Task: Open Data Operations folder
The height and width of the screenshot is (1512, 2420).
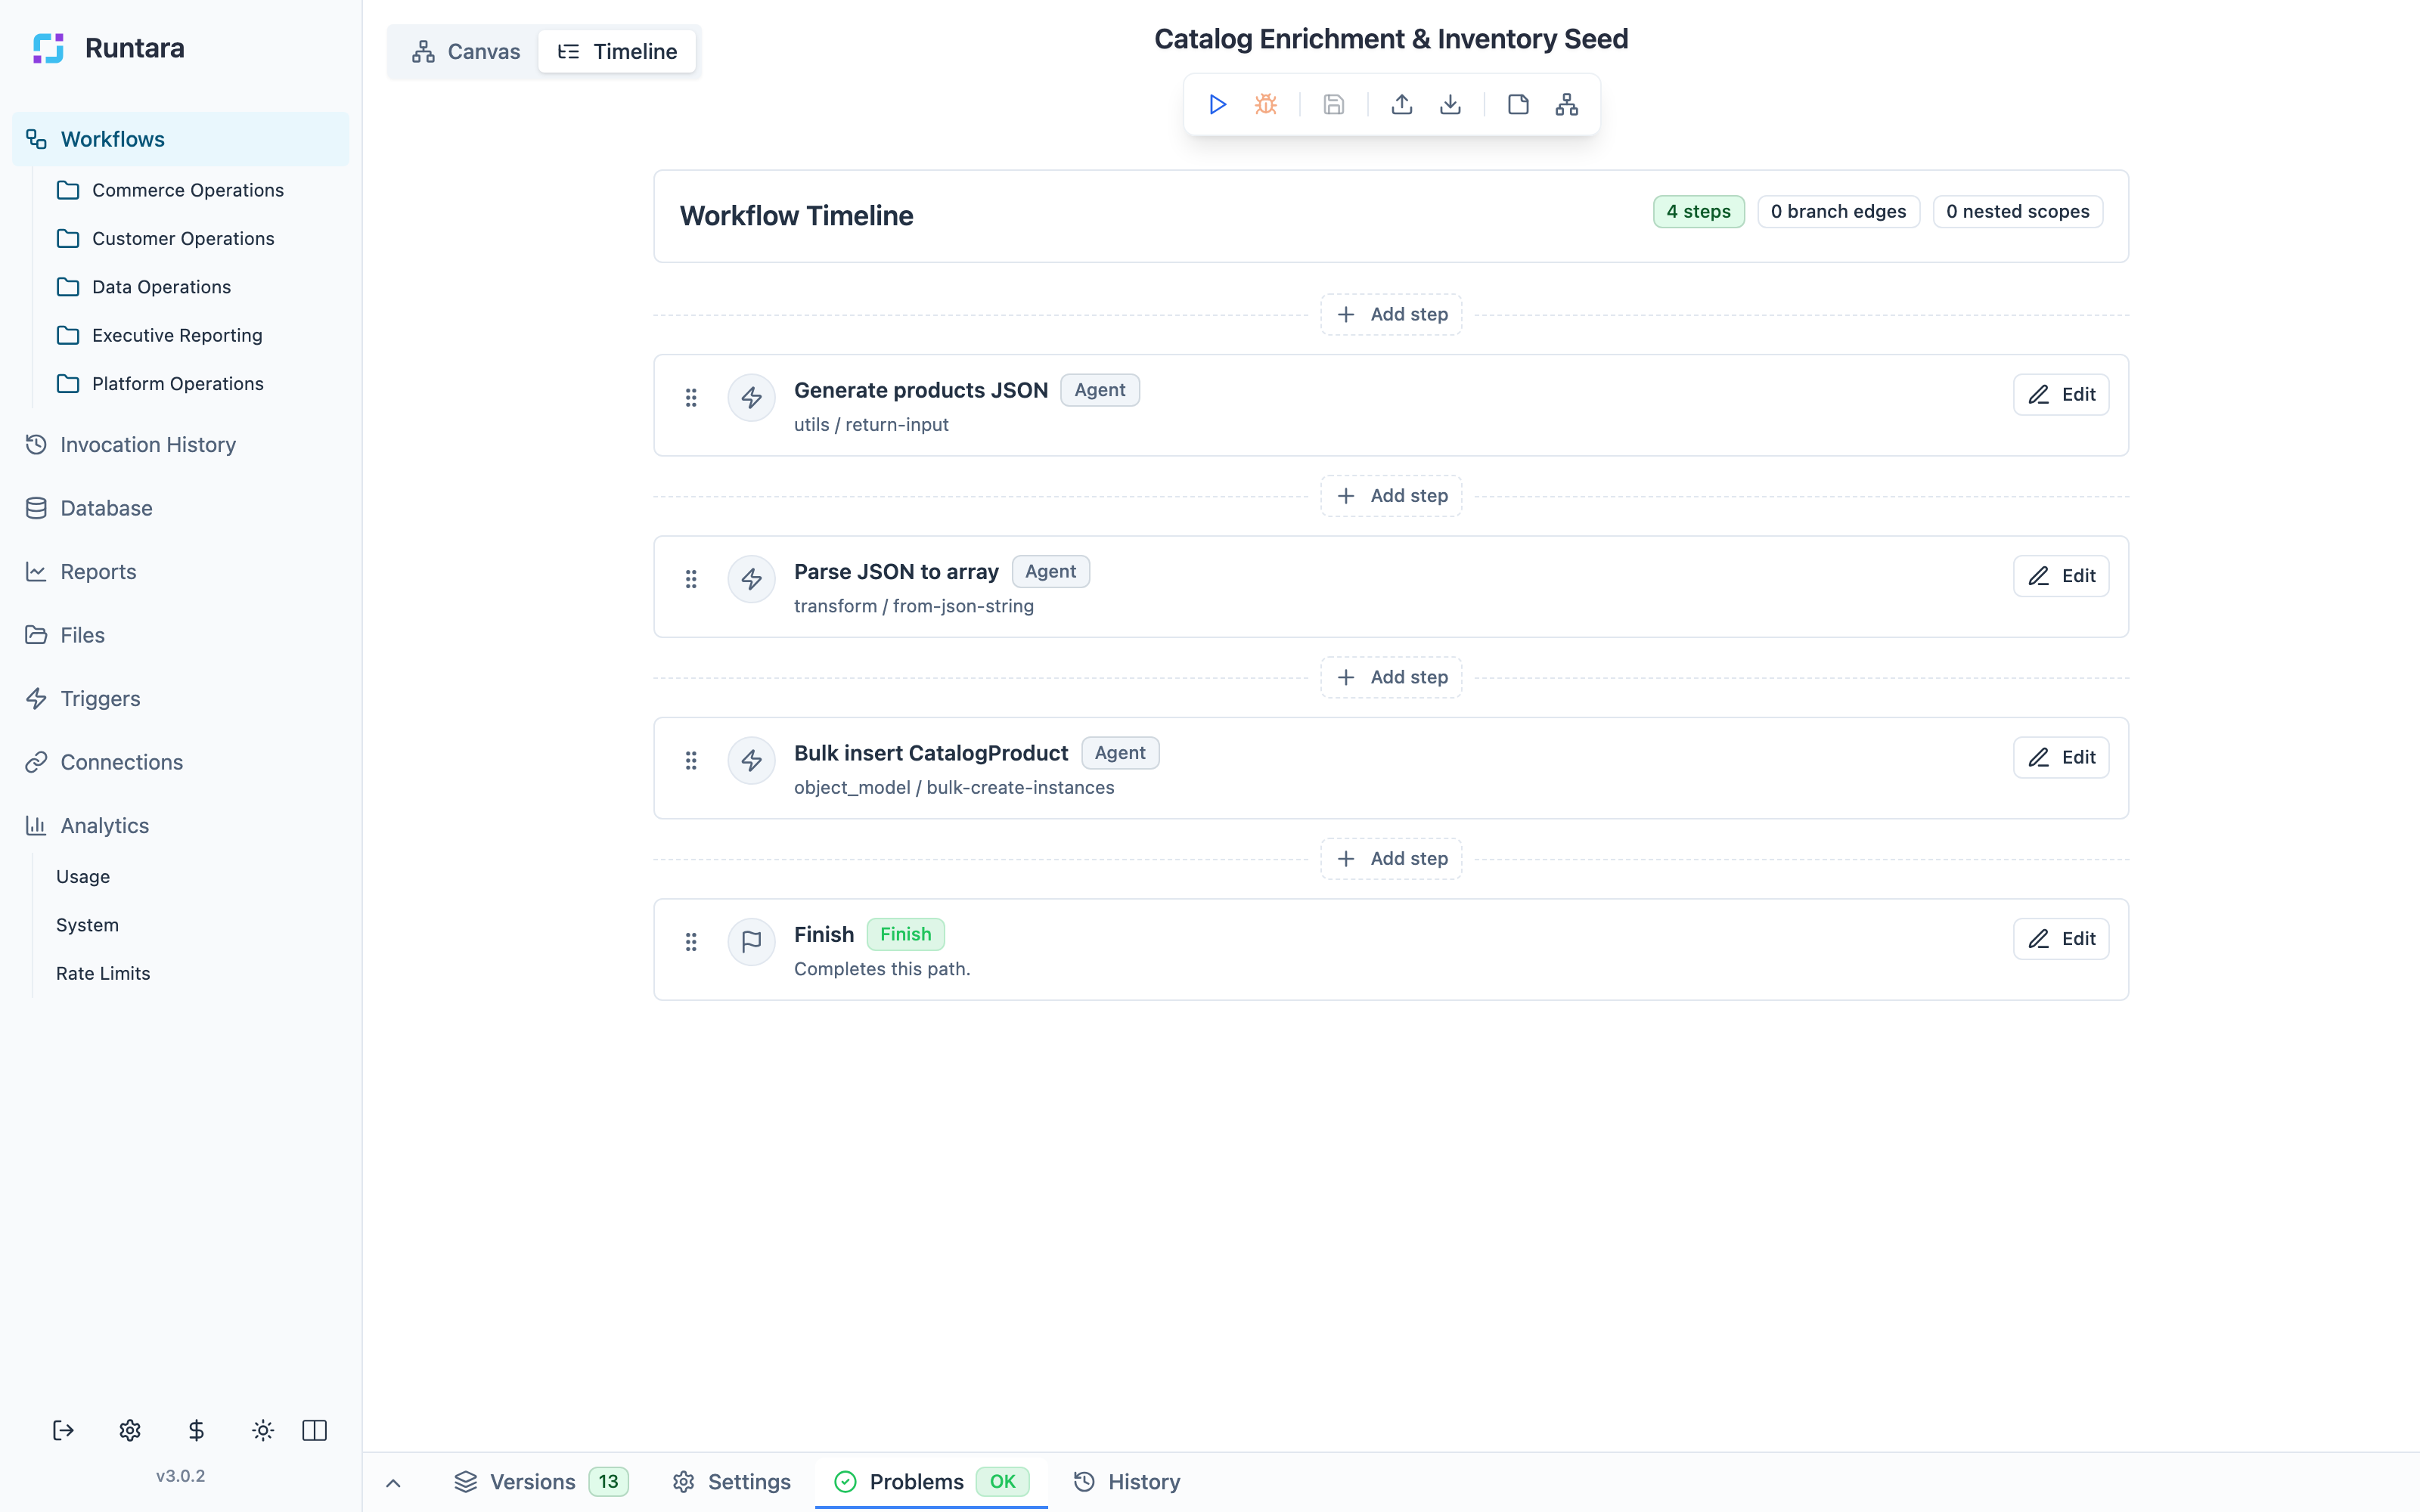Action: [x=161, y=287]
